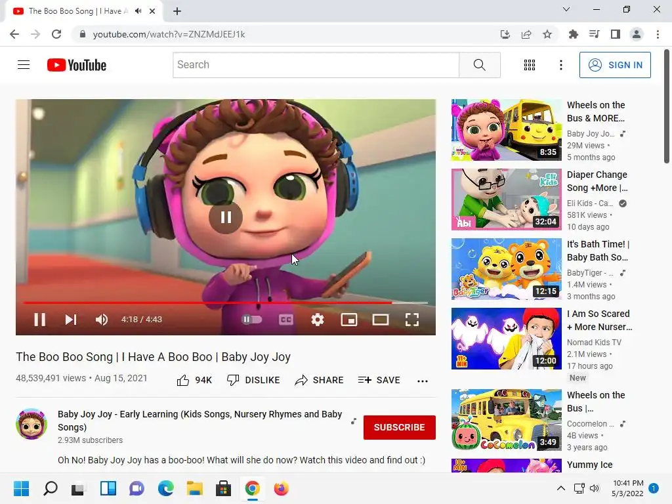Click the search magnifier button
Screen dimensions: 672x504
pyautogui.click(x=480, y=65)
